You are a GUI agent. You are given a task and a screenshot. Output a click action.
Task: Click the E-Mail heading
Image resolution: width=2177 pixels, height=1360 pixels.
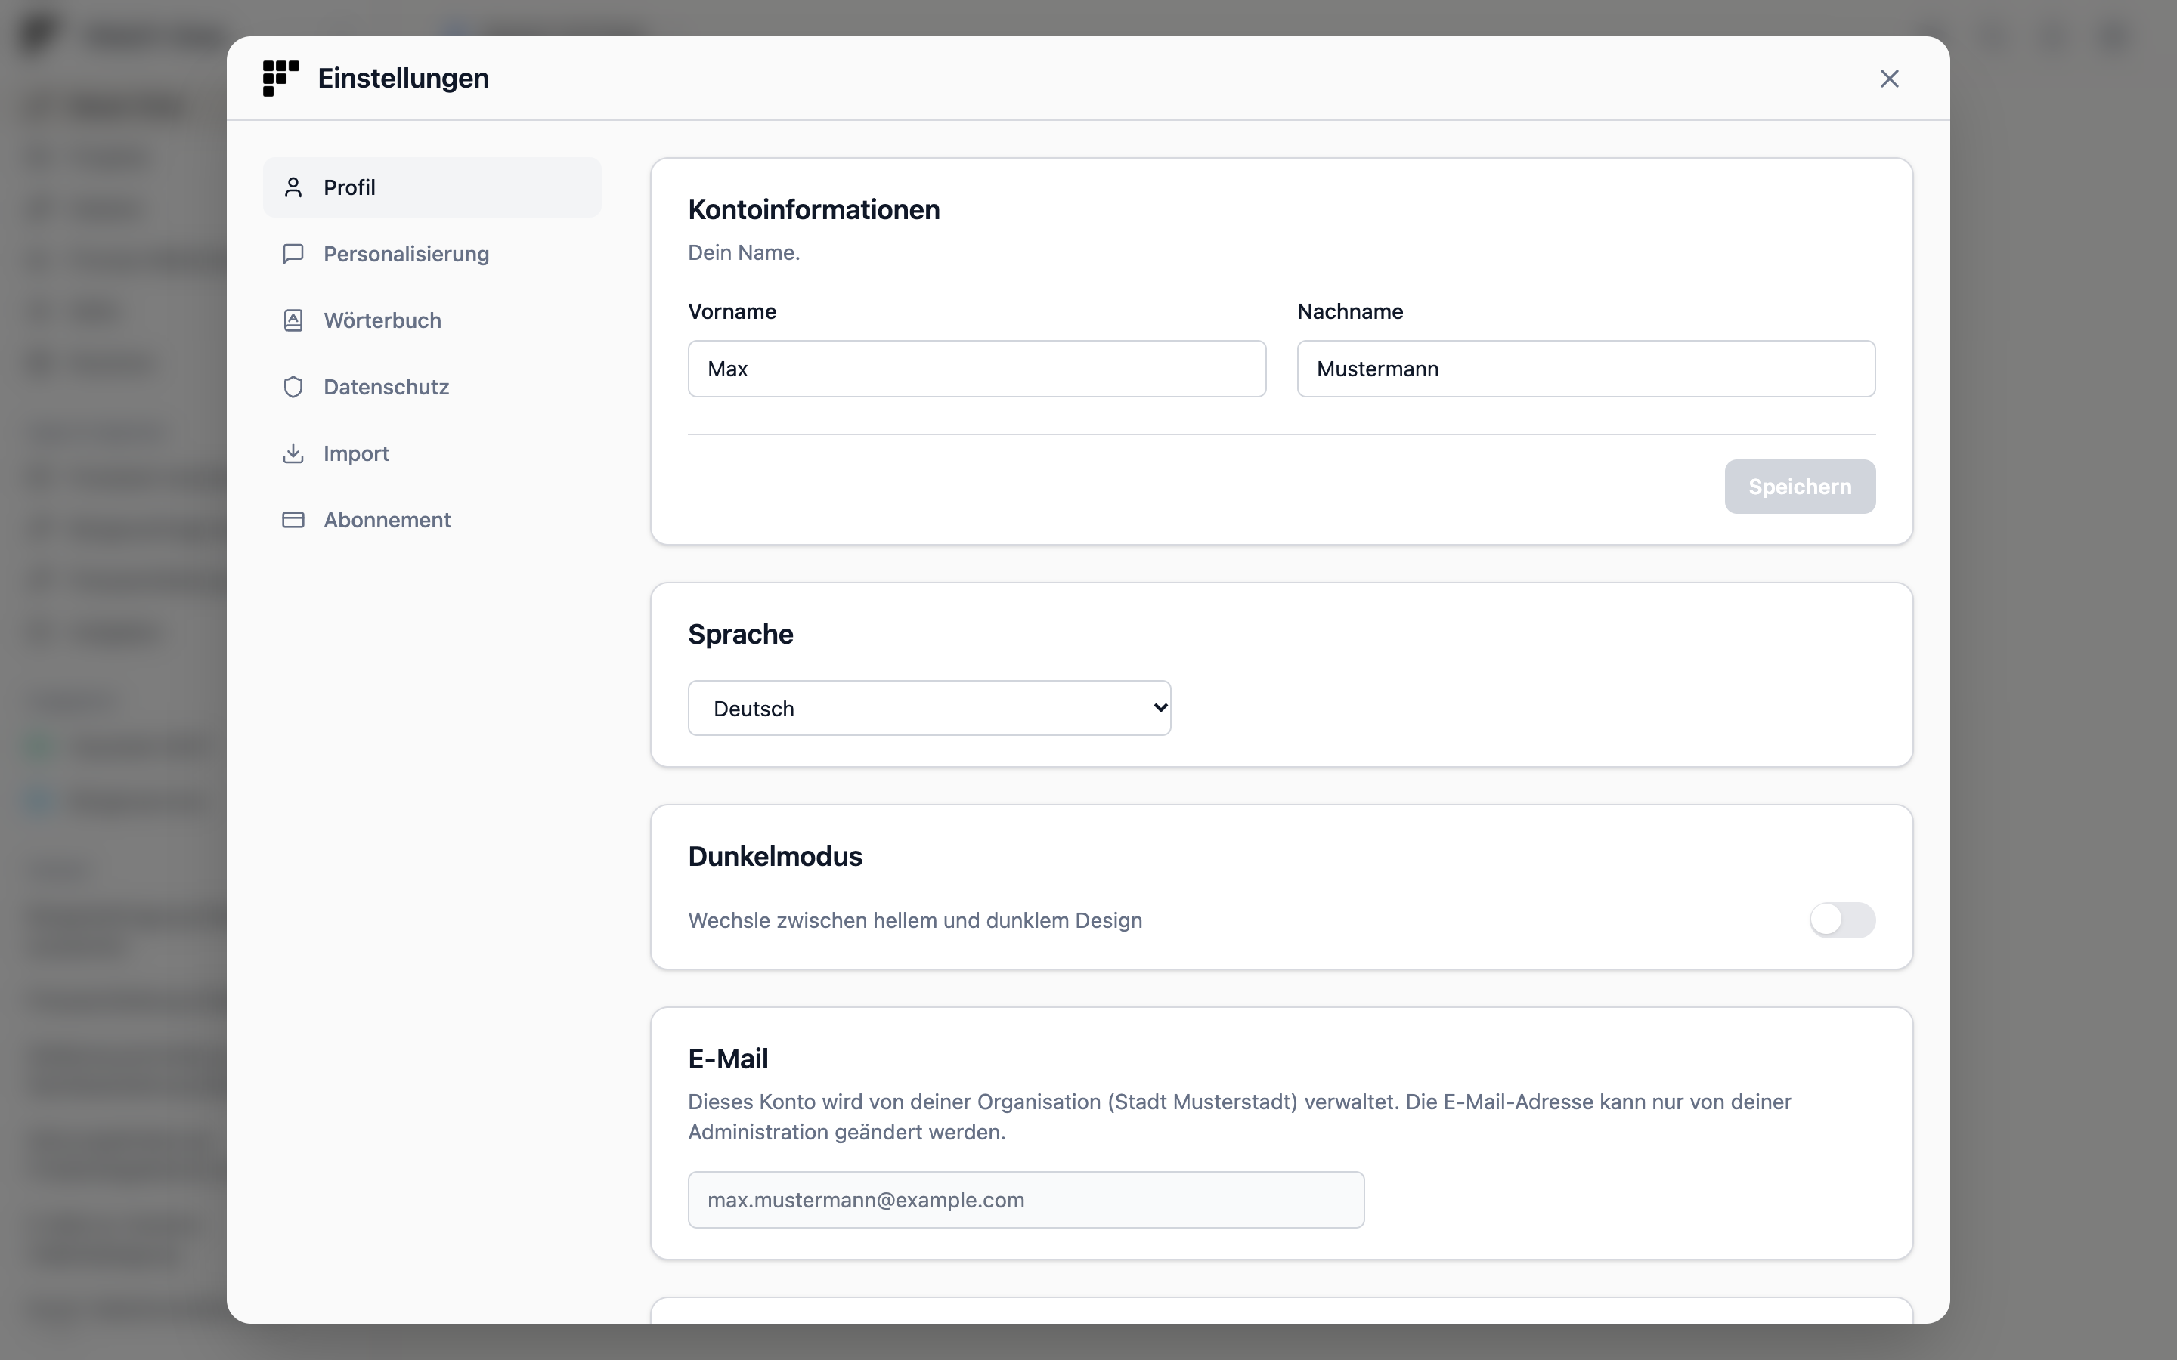pos(728,1059)
